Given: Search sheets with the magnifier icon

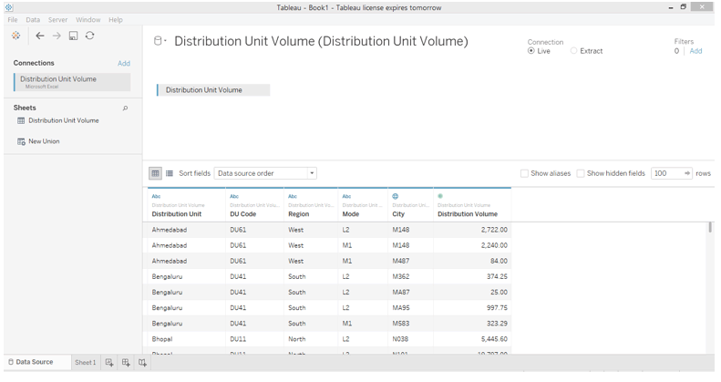Looking at the screenshot, I should (125, 108).
